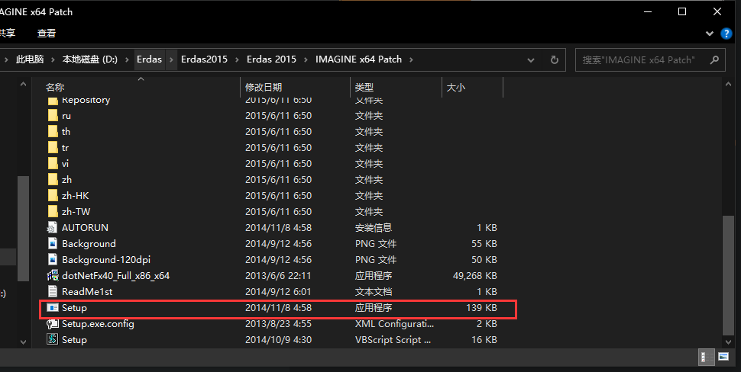This screenshot has width=741, height=372.
Task: Click the th folder icon
Action: 53,132
